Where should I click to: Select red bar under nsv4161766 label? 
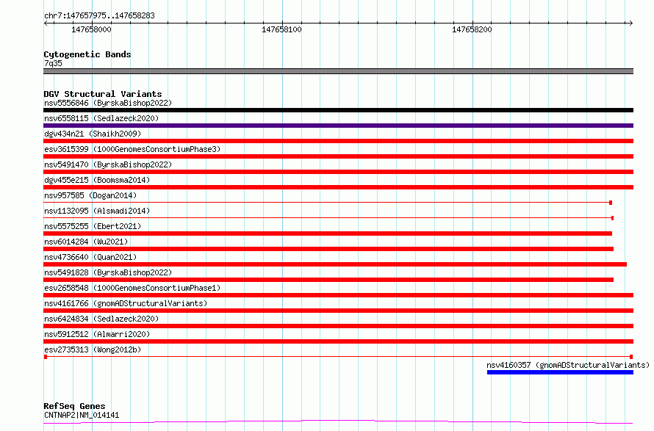338,311
